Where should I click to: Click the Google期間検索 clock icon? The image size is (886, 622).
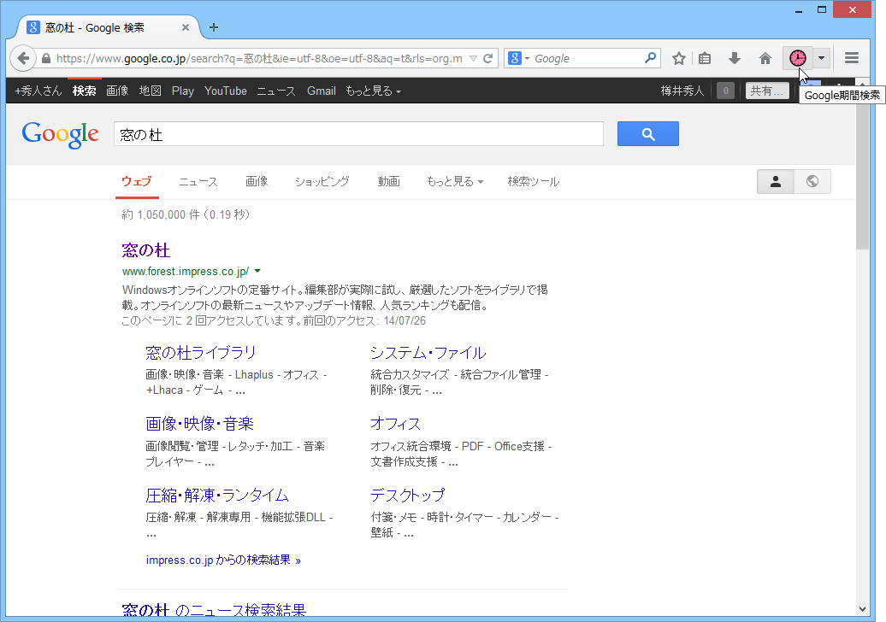pyautogui.click(x=797, y=58)
